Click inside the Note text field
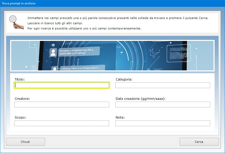The height and width of the screenshot is (153, 225). click(x=162, y=123)
